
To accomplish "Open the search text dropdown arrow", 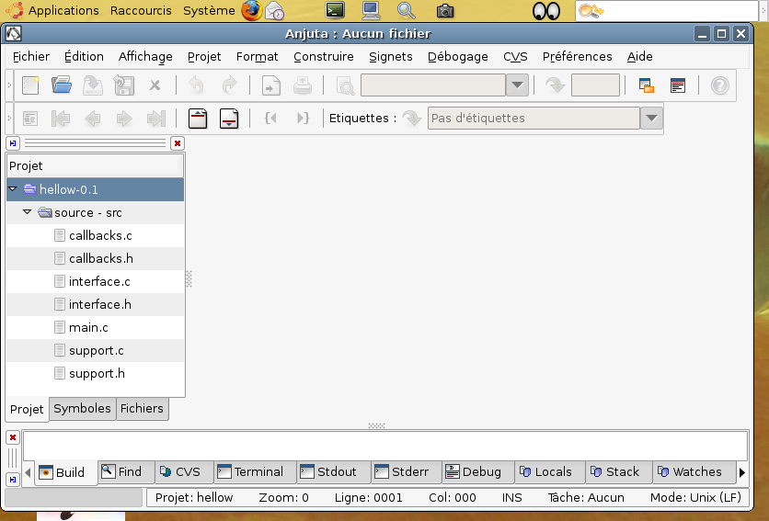I will coord(517,85).
